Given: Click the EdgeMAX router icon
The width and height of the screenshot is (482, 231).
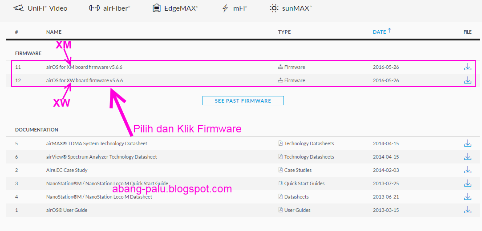Looking at the screenshot, I should coord(157,8).
